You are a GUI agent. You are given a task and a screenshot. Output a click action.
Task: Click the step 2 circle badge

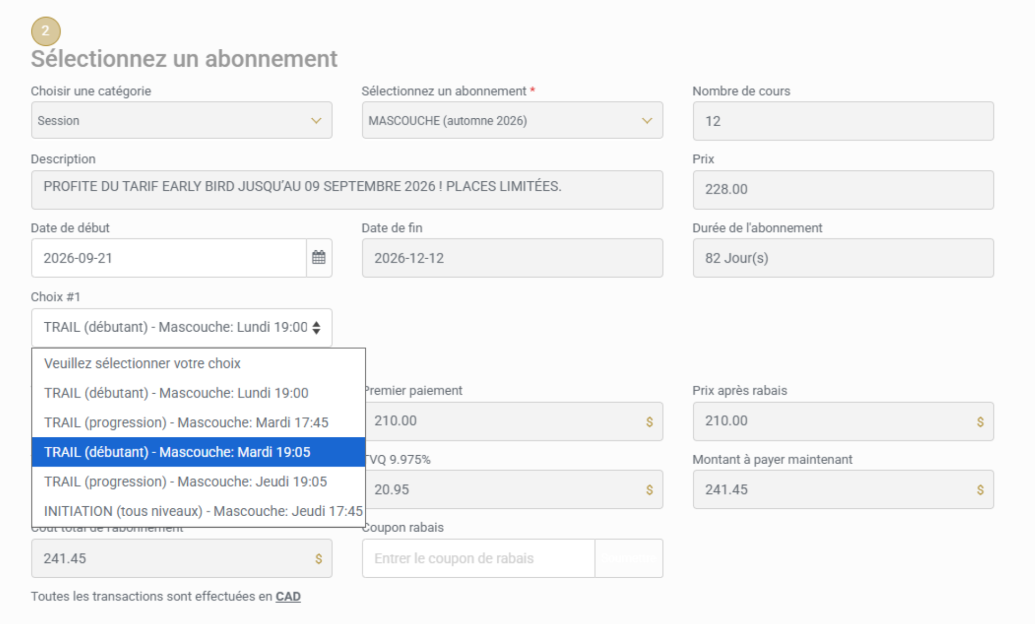46,31
